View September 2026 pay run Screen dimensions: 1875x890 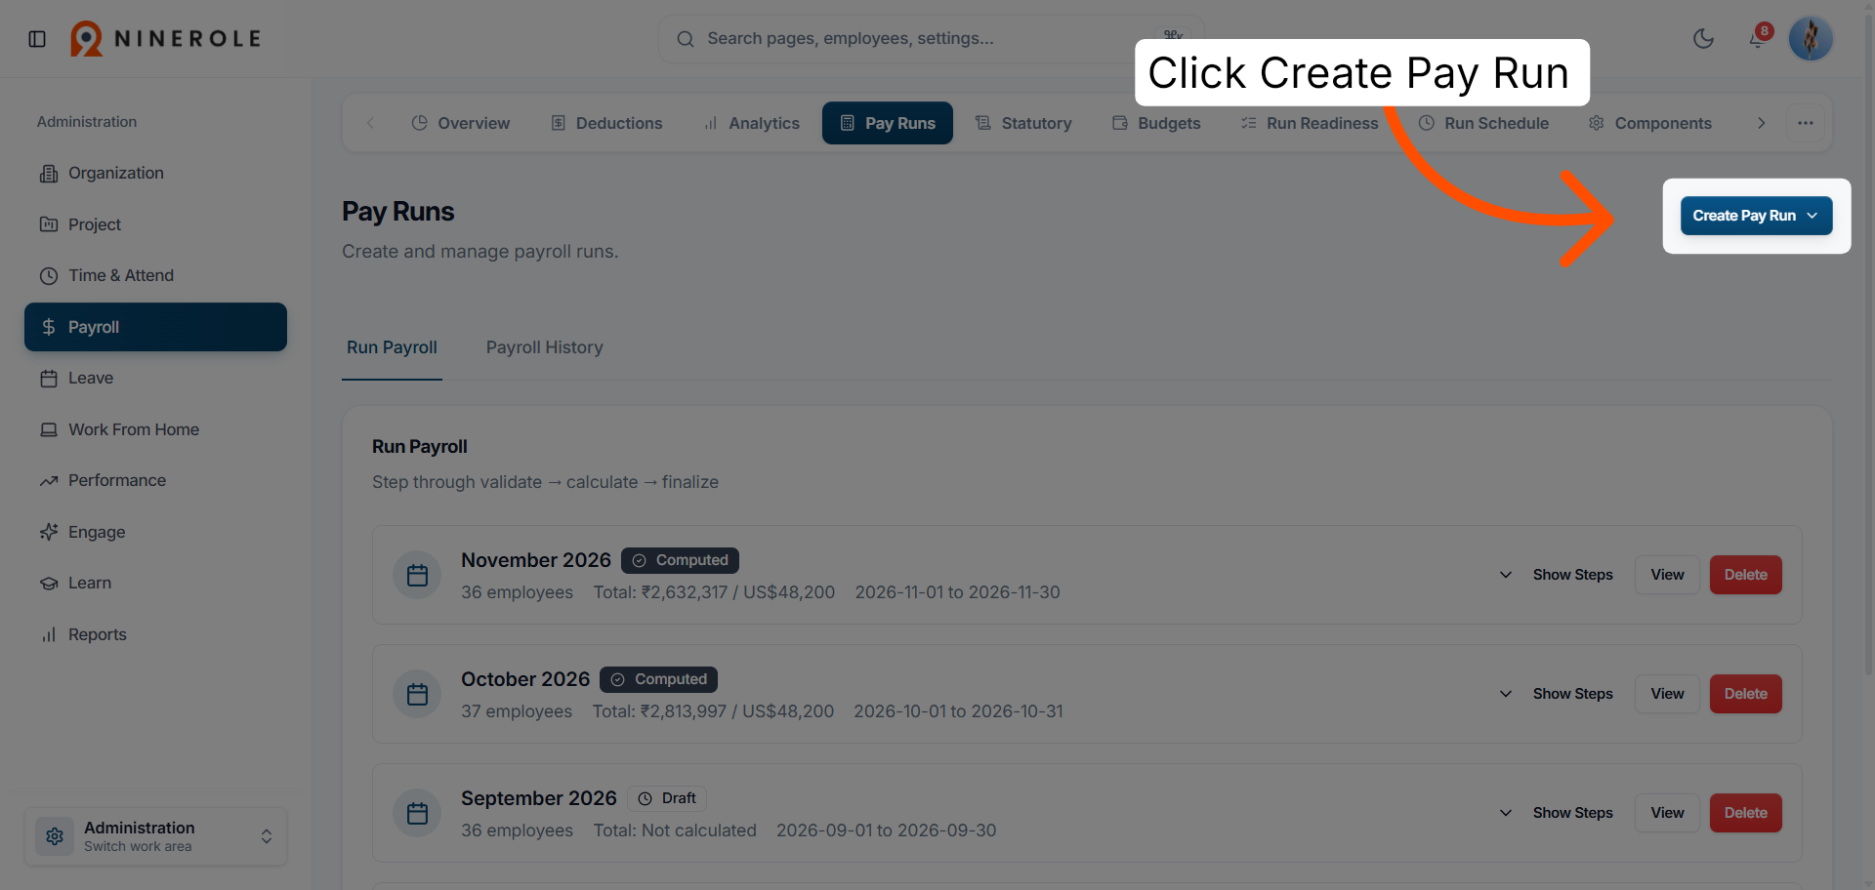(x=1667, y=813)
